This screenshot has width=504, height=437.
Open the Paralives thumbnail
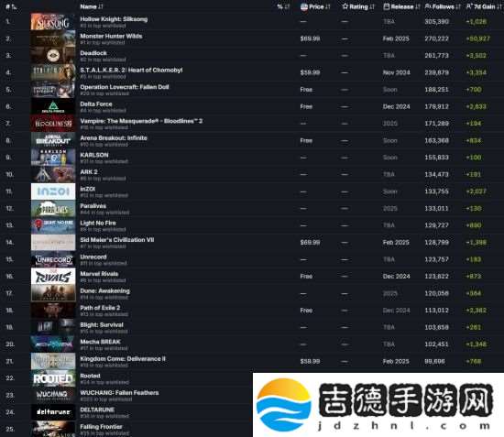tap(53, 209)
